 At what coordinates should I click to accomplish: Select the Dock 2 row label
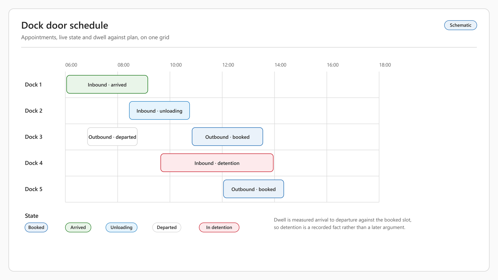(34, 111)
